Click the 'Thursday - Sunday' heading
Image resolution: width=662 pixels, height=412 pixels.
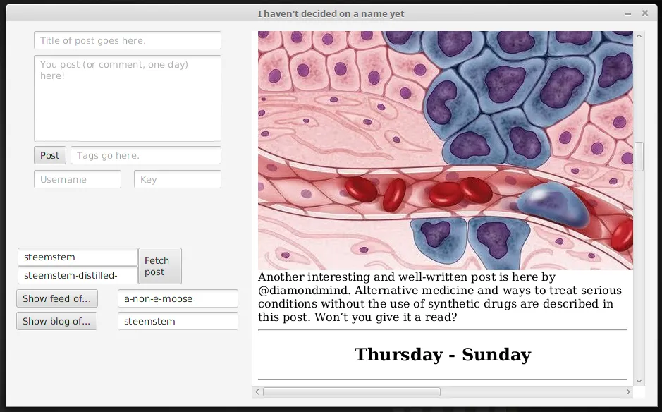(443, 354)
